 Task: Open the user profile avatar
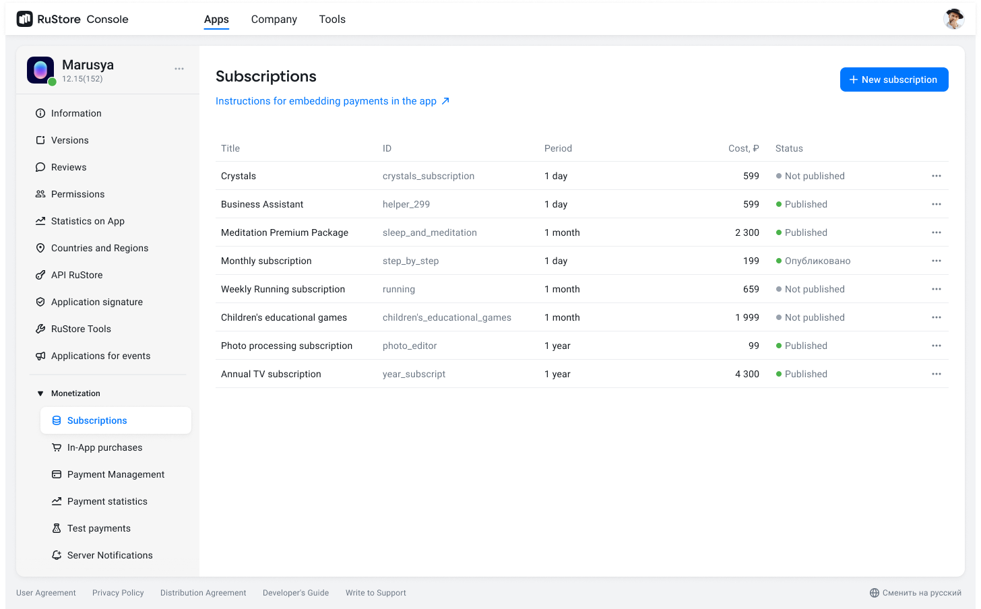click(x=953, y=20)
